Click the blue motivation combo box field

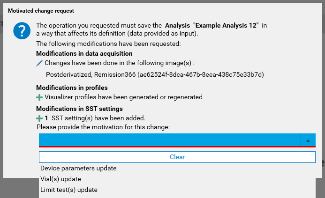tap(169, 140)
